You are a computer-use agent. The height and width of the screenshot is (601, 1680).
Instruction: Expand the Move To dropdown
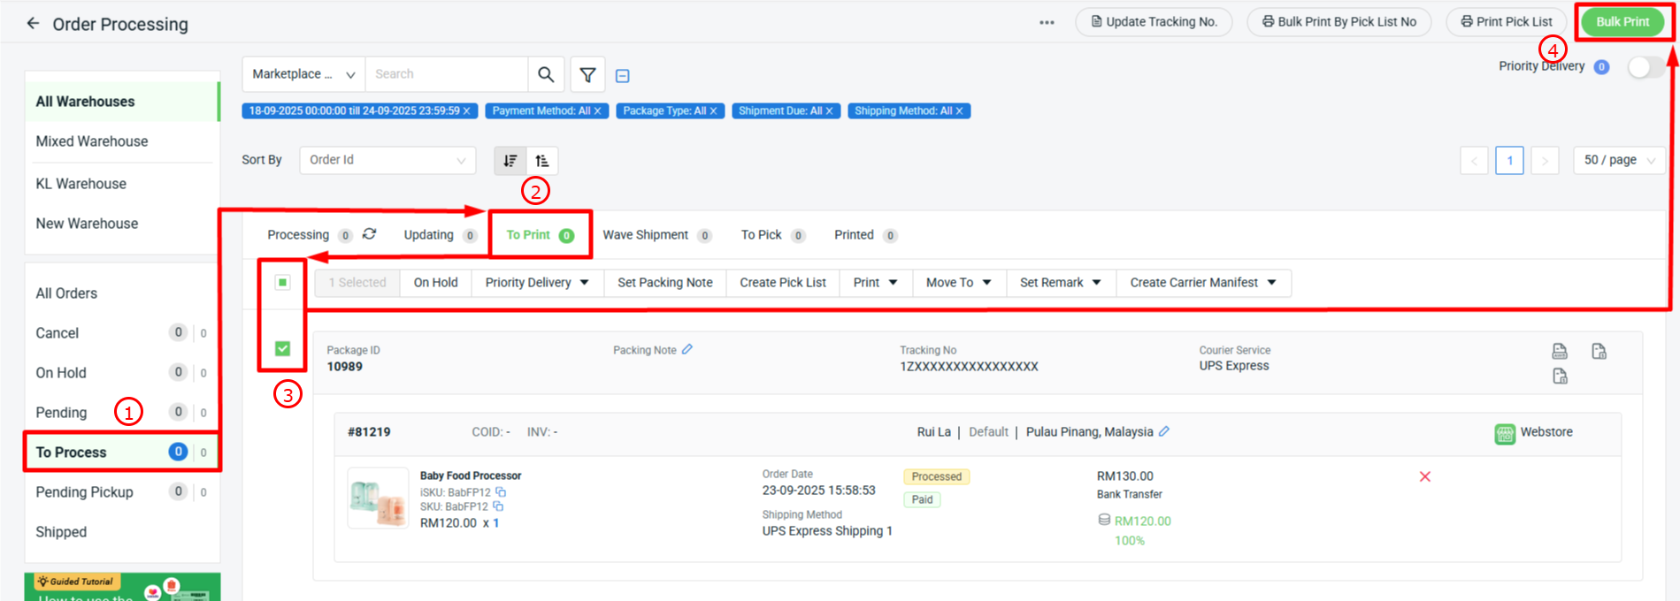click(958, 283)
